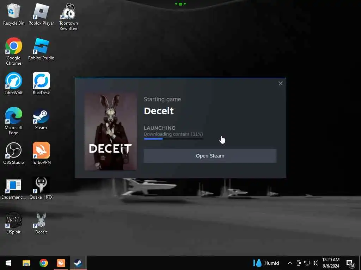
Task: Select the Google Chrome desktop shortcut
Action: point(14,51)
